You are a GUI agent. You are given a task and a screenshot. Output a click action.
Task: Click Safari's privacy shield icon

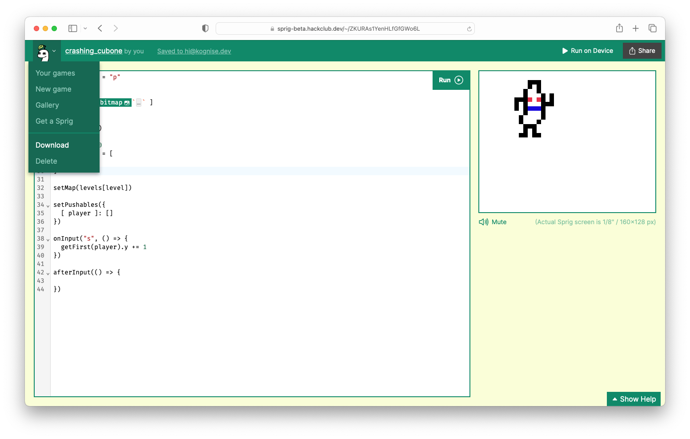[205, 28]
